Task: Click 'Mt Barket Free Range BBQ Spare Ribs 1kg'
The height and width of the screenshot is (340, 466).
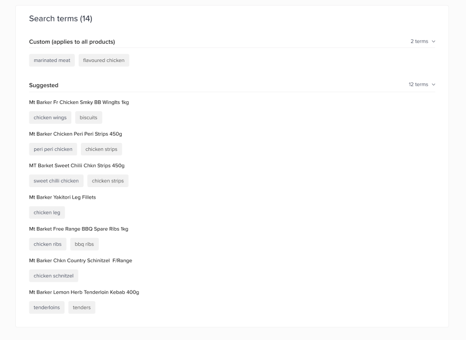Action: coord(79,229)
